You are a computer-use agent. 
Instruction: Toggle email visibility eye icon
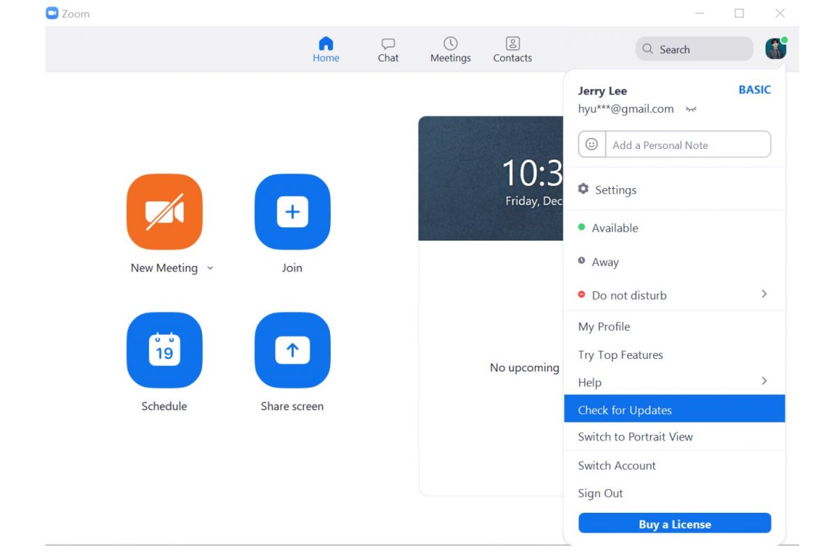pos(691,109)
